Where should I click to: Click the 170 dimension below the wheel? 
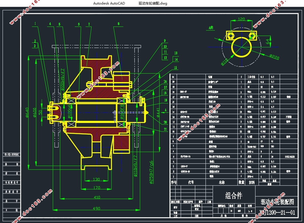(x=97, y=188)
